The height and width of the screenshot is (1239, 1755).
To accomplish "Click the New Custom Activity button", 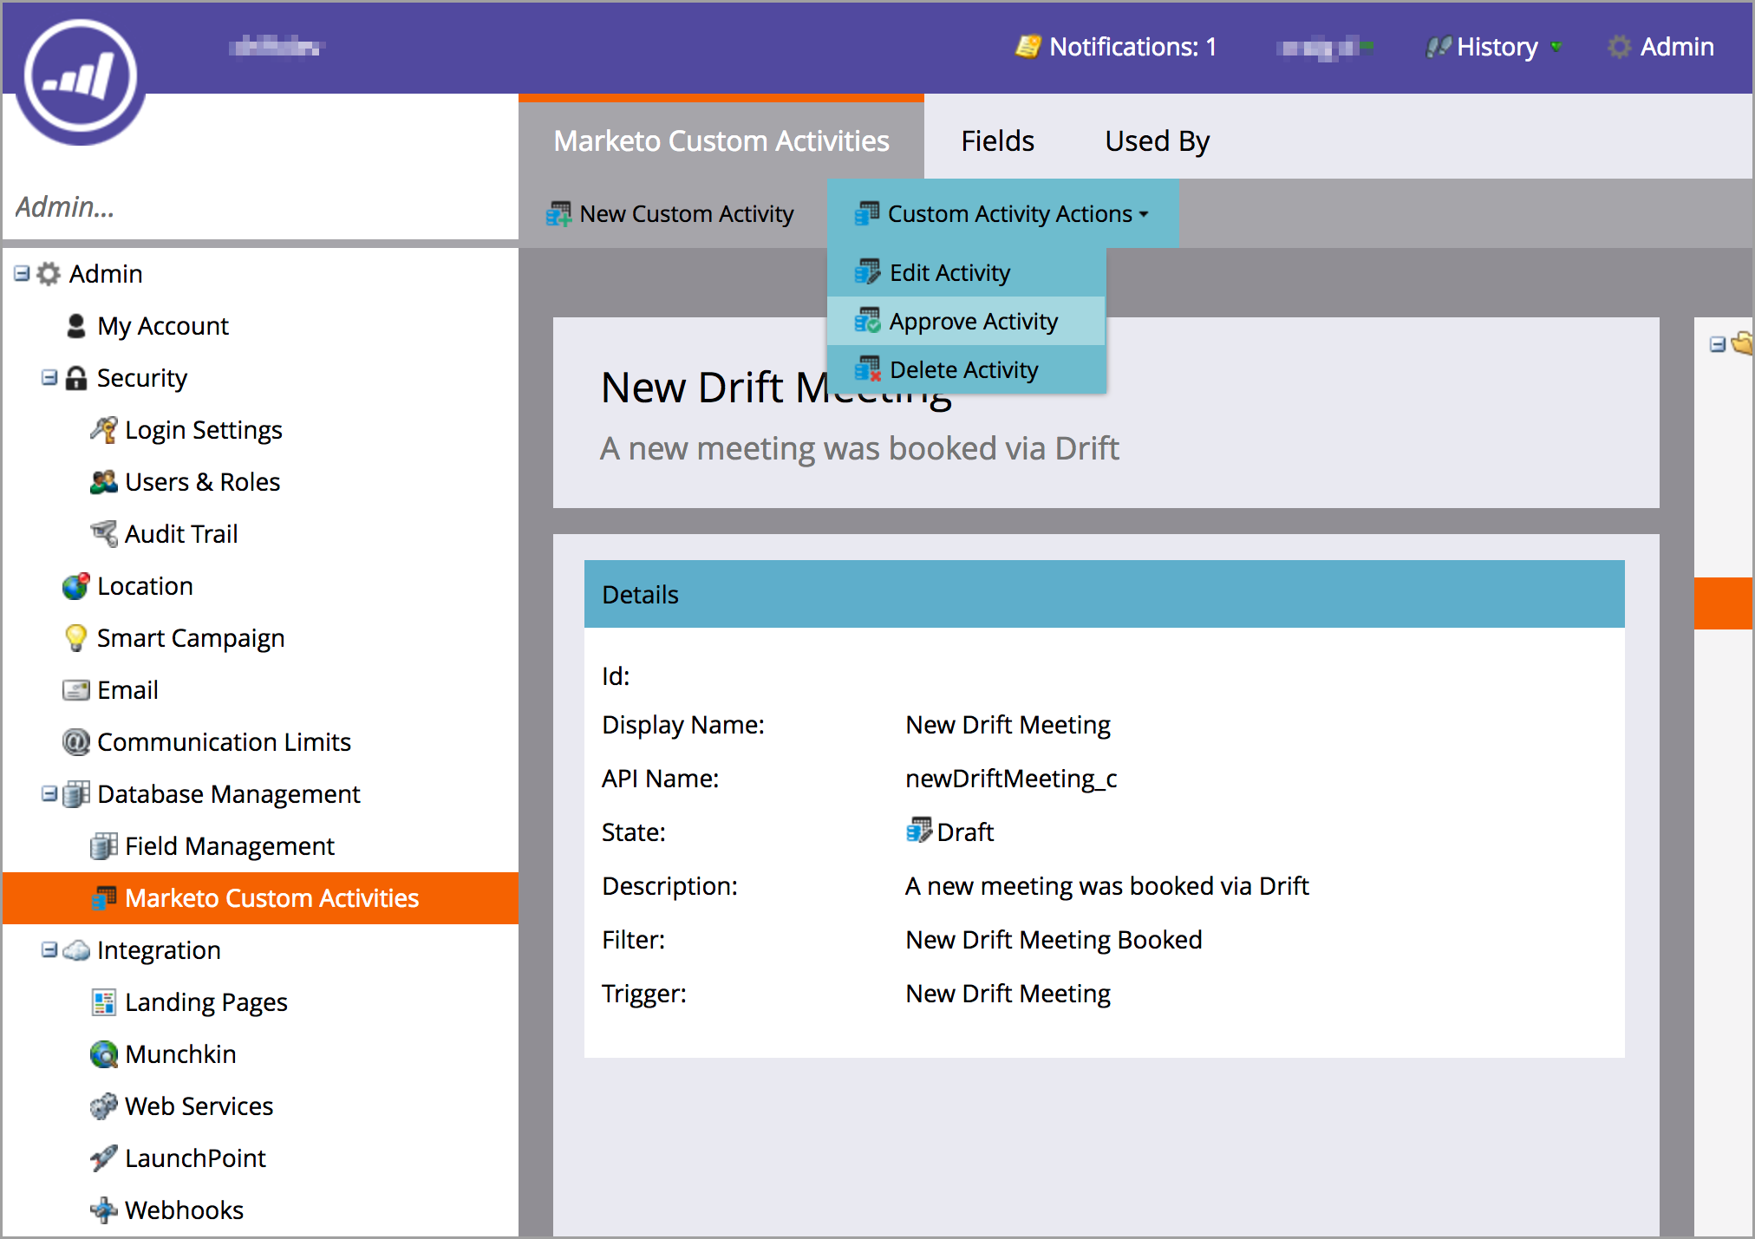I will pos(670,213).
